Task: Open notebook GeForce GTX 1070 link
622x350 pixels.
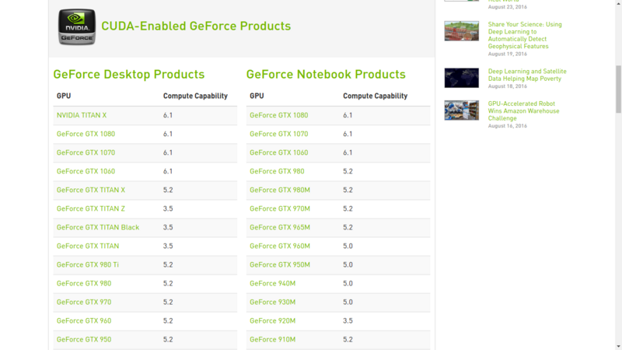Action: [279, 134]
